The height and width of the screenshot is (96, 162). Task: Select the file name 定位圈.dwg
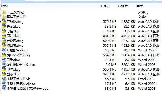[15, 41]
